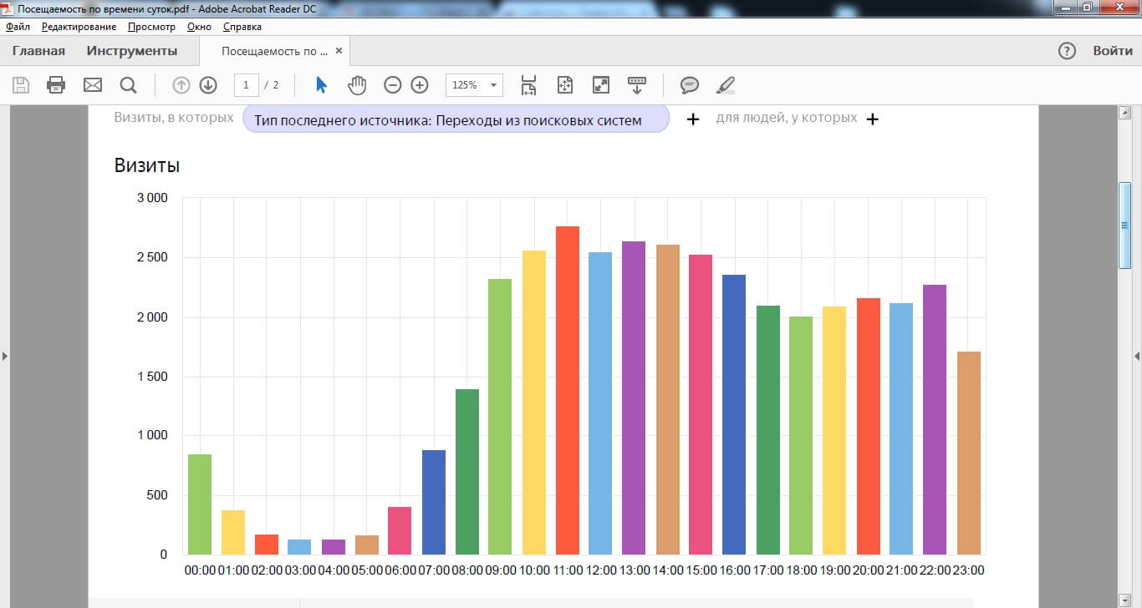Open the 125% zoom dropdown

tap(494, 85)
